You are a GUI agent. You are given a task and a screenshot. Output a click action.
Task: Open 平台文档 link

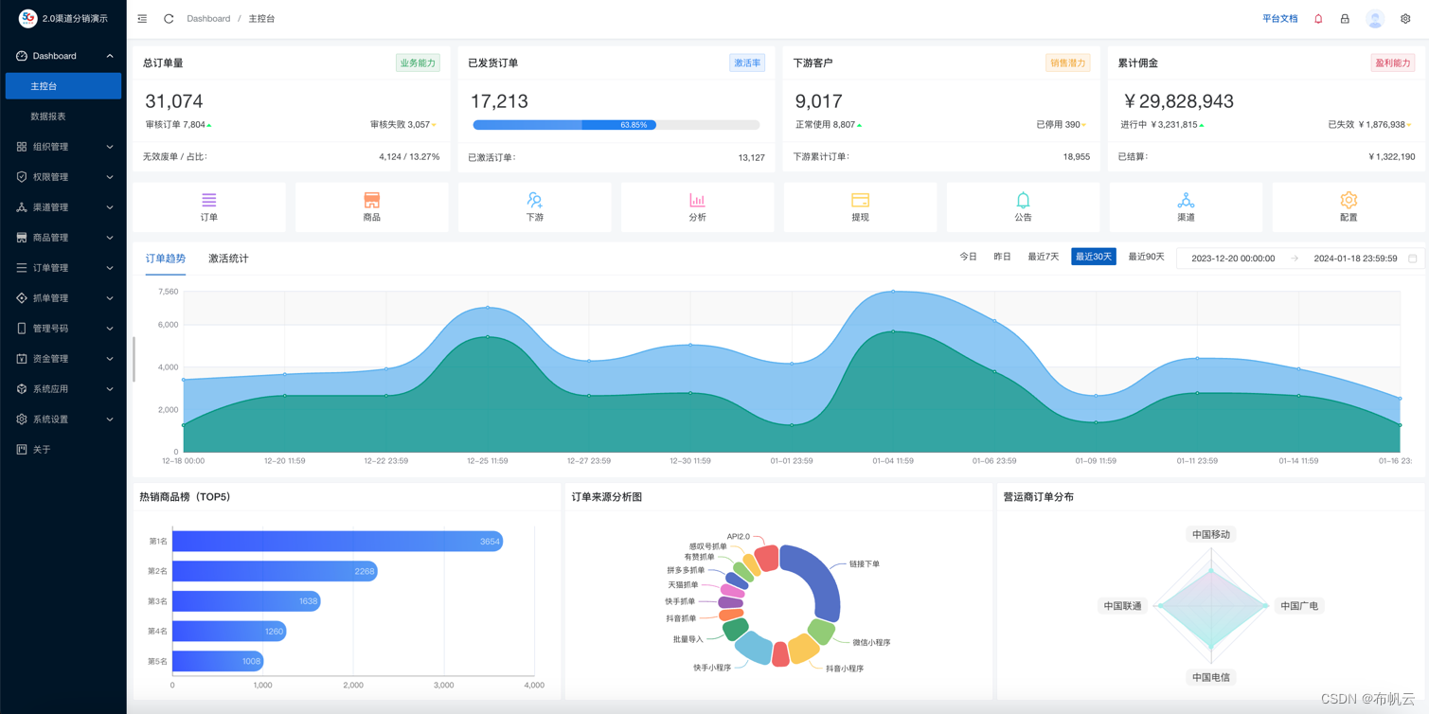[1280, 19]
